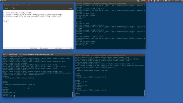
Task: Open the keyboard indicator in the top bar
Action: [x=158, y=1]
